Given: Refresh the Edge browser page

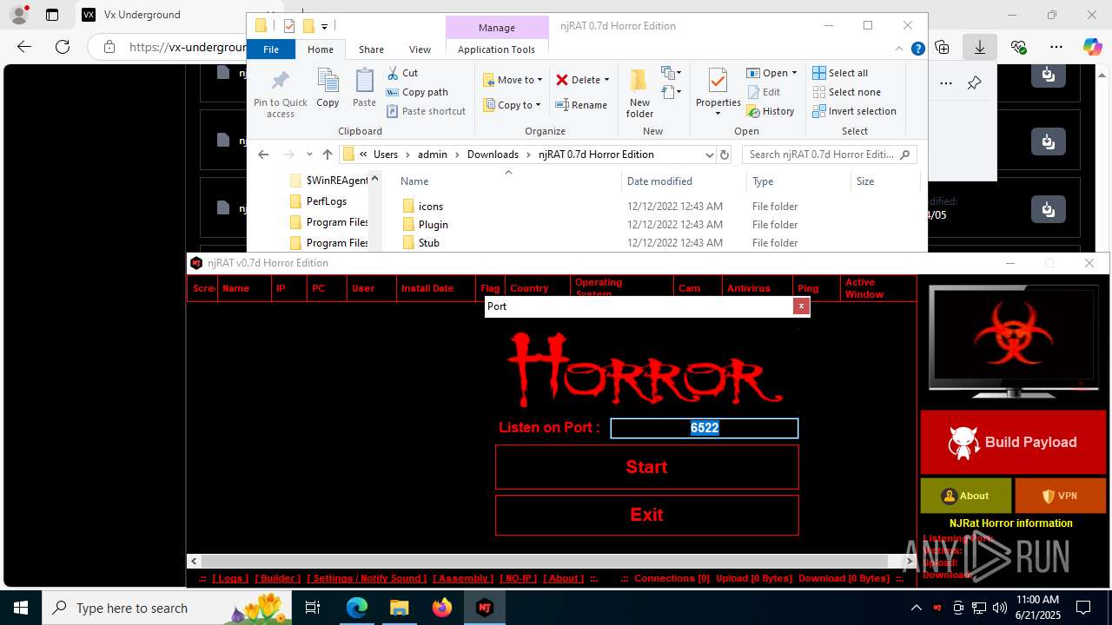Looking at the screenshot, I should (x=63, y=47).
